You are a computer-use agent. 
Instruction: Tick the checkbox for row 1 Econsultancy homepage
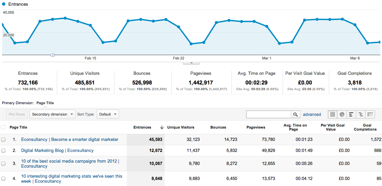[3, 140]
